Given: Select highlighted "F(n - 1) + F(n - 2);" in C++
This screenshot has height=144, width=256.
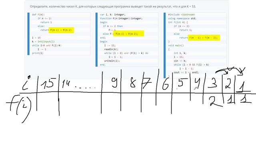Looking at the screenshot, I should (x=204, y=38).
